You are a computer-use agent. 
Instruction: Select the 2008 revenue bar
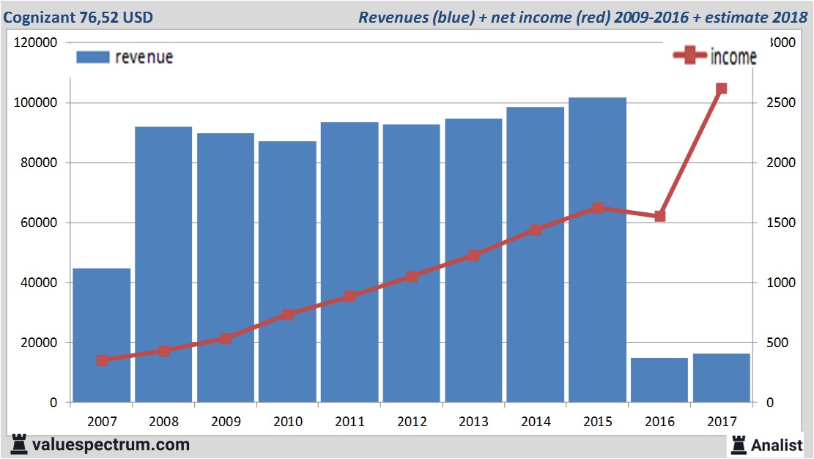point(163,264)
